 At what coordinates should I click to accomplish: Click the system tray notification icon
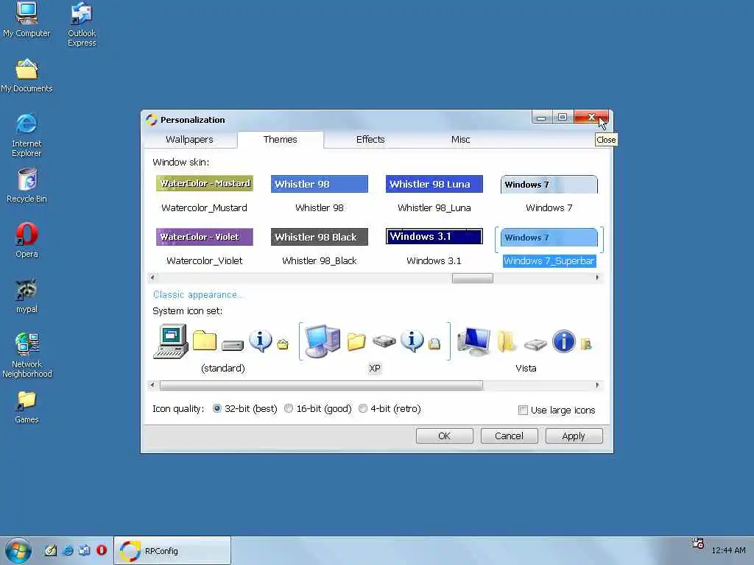[698, 543]
